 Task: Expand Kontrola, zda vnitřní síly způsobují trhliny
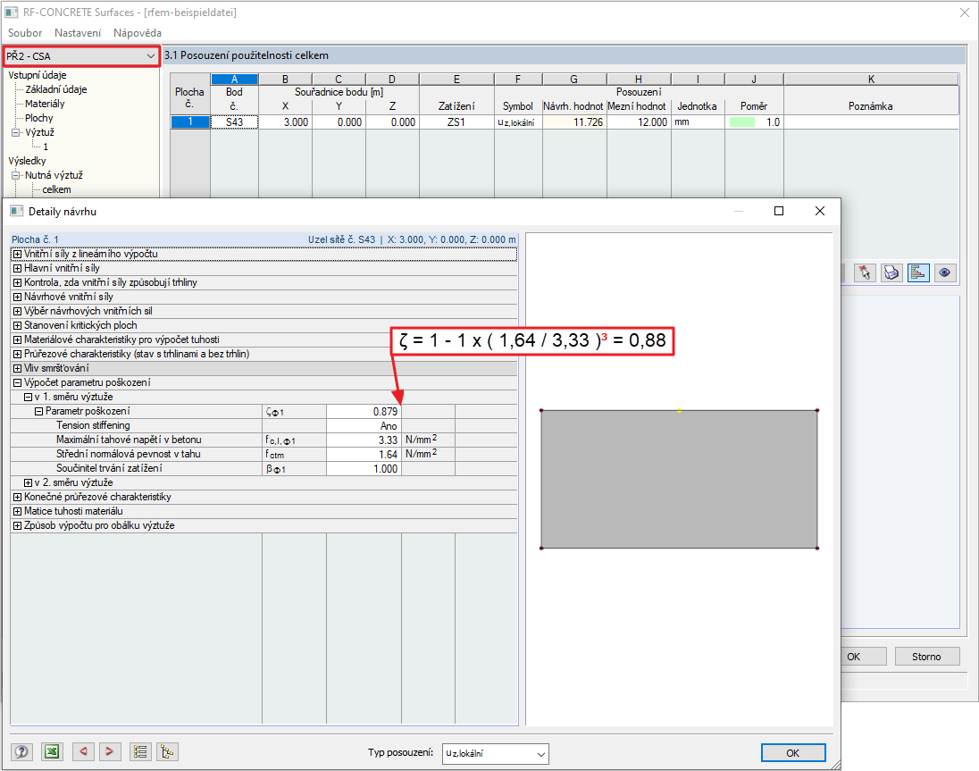18,283
